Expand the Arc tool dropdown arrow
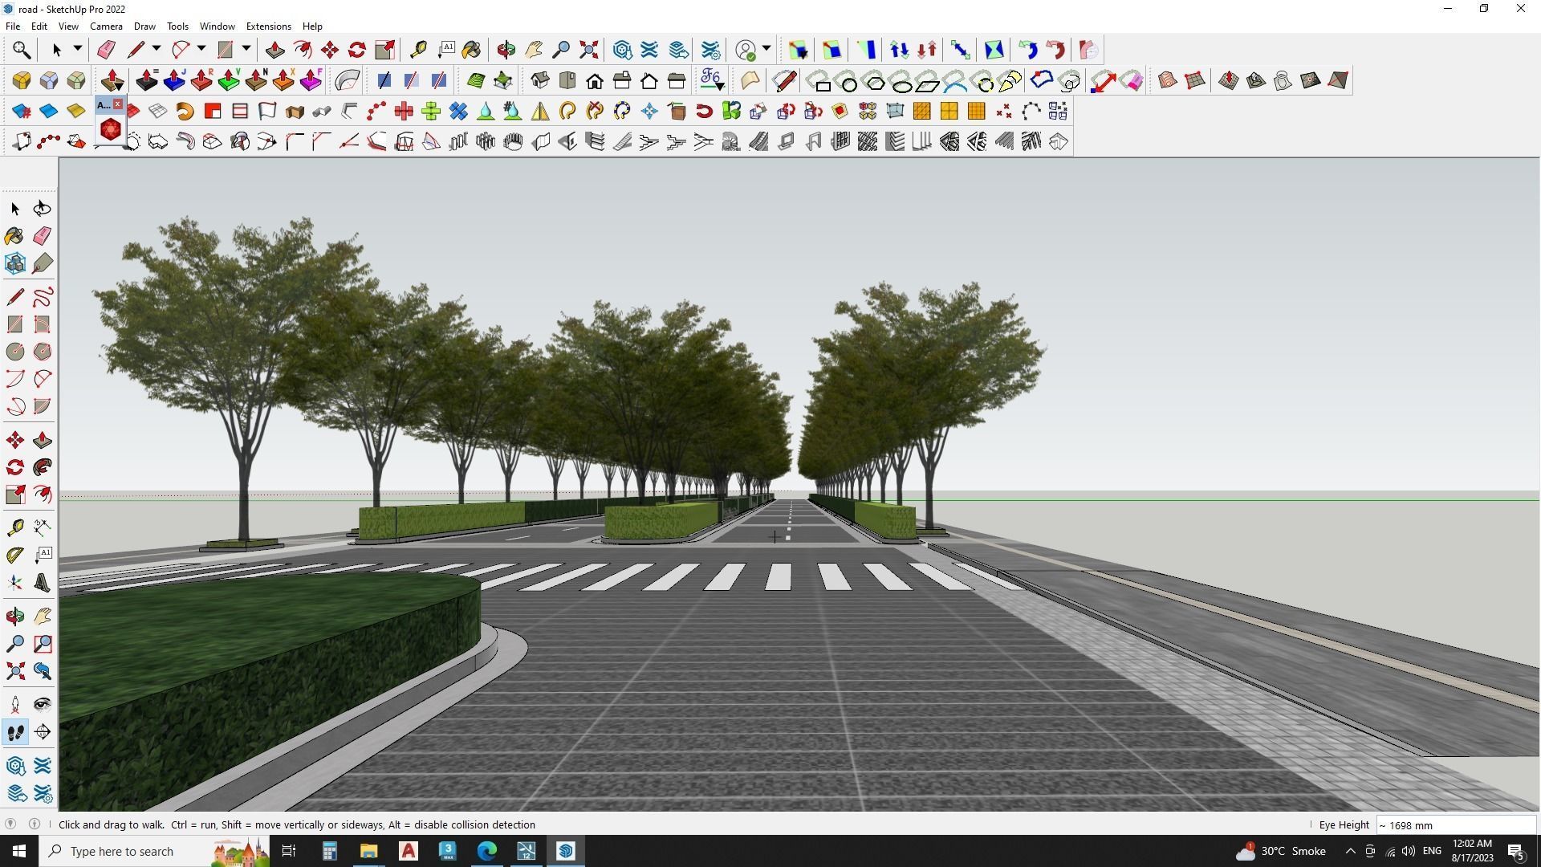This screenshot has width=1541, height=867. coord(201,50)
